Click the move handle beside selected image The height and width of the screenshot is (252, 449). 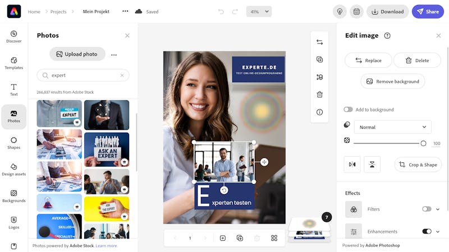click(264, 162)
